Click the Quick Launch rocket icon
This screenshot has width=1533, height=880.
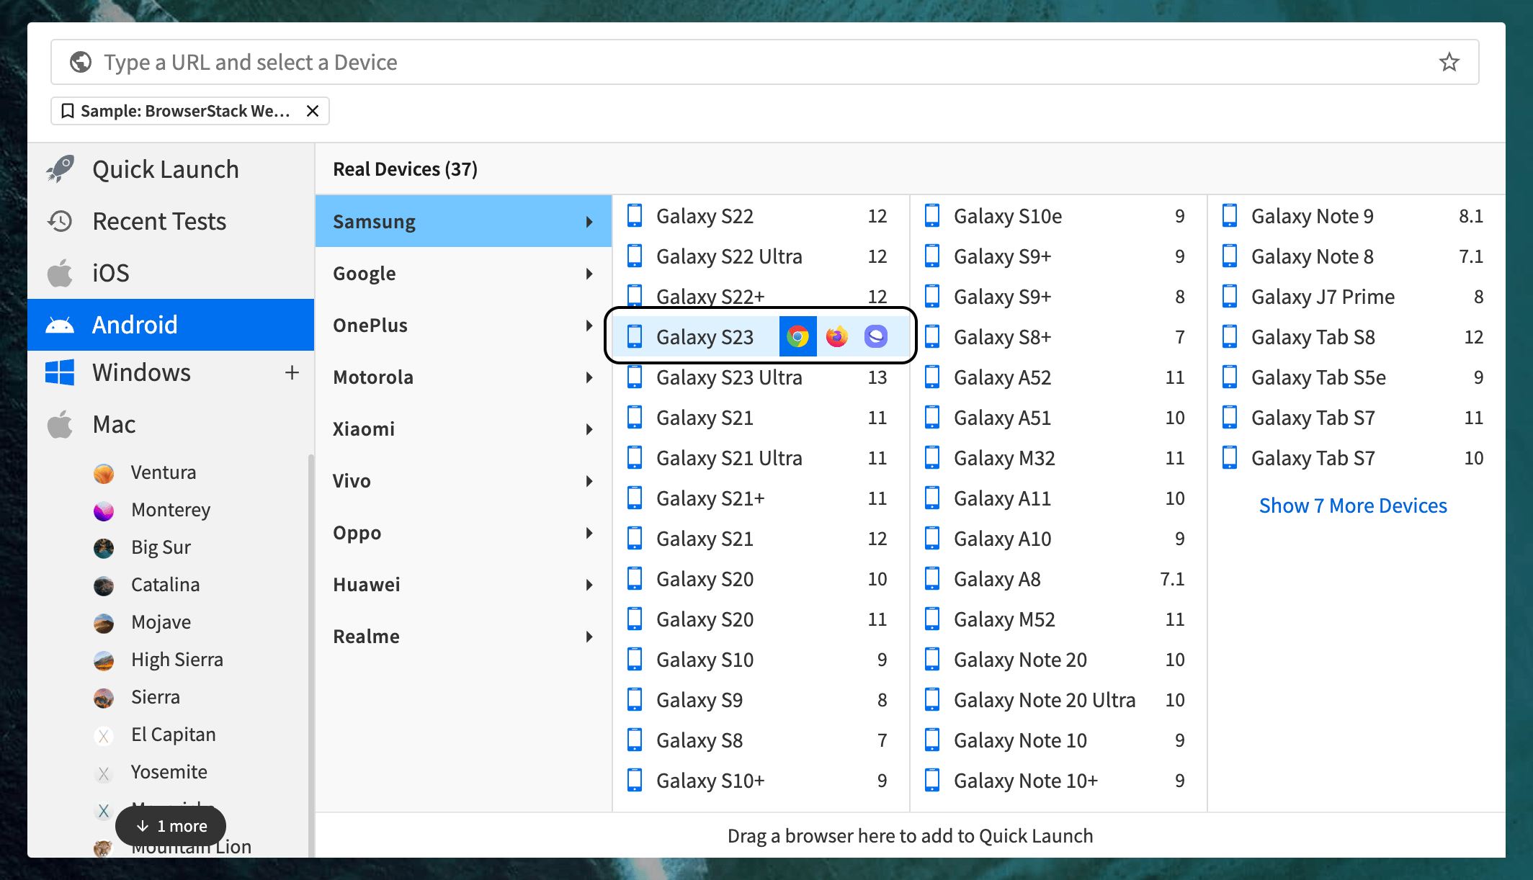[x=61, y=169]
